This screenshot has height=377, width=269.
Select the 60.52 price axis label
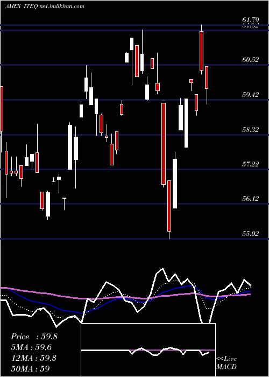(251, 59)
